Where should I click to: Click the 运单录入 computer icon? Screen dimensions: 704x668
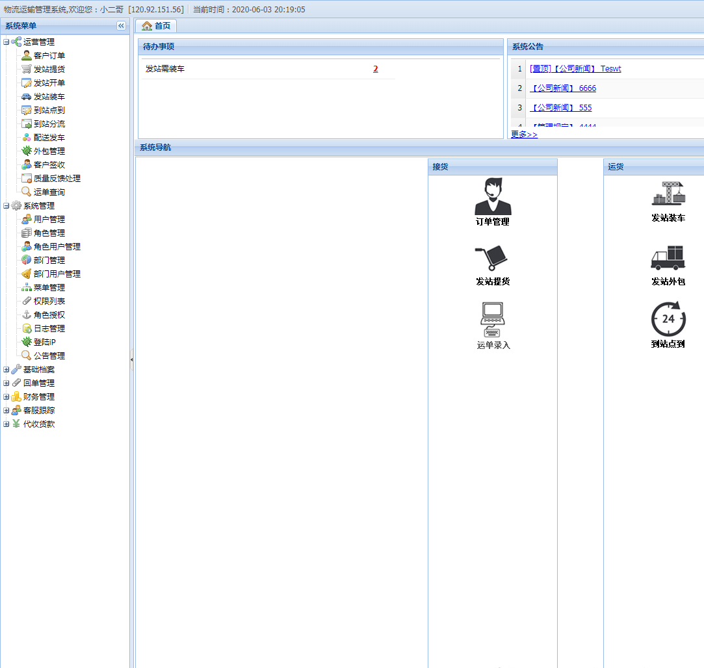[x=493, y=320]
